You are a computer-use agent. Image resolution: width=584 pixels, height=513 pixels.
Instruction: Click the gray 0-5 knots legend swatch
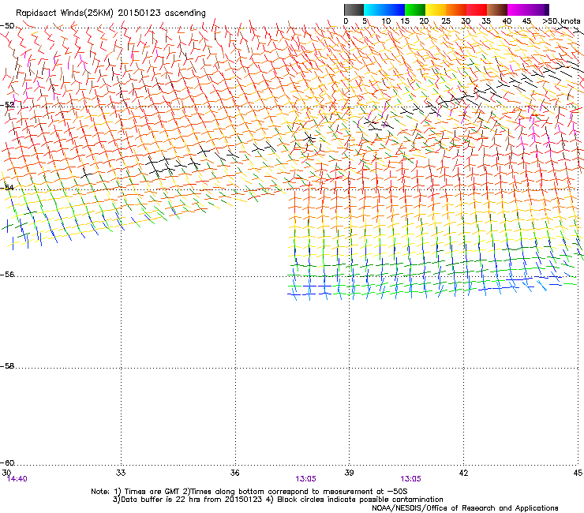354,9
